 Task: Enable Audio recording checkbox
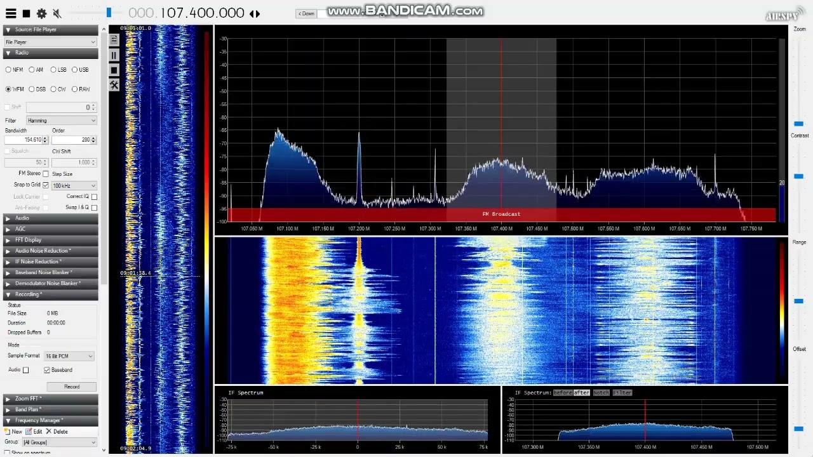click(25, 370)
